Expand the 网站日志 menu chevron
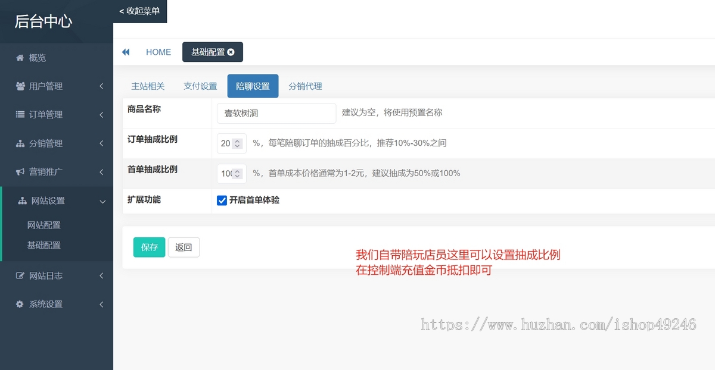Image resolution: width=715 pixels, height=370 pixels. click(x=101, y=275)
